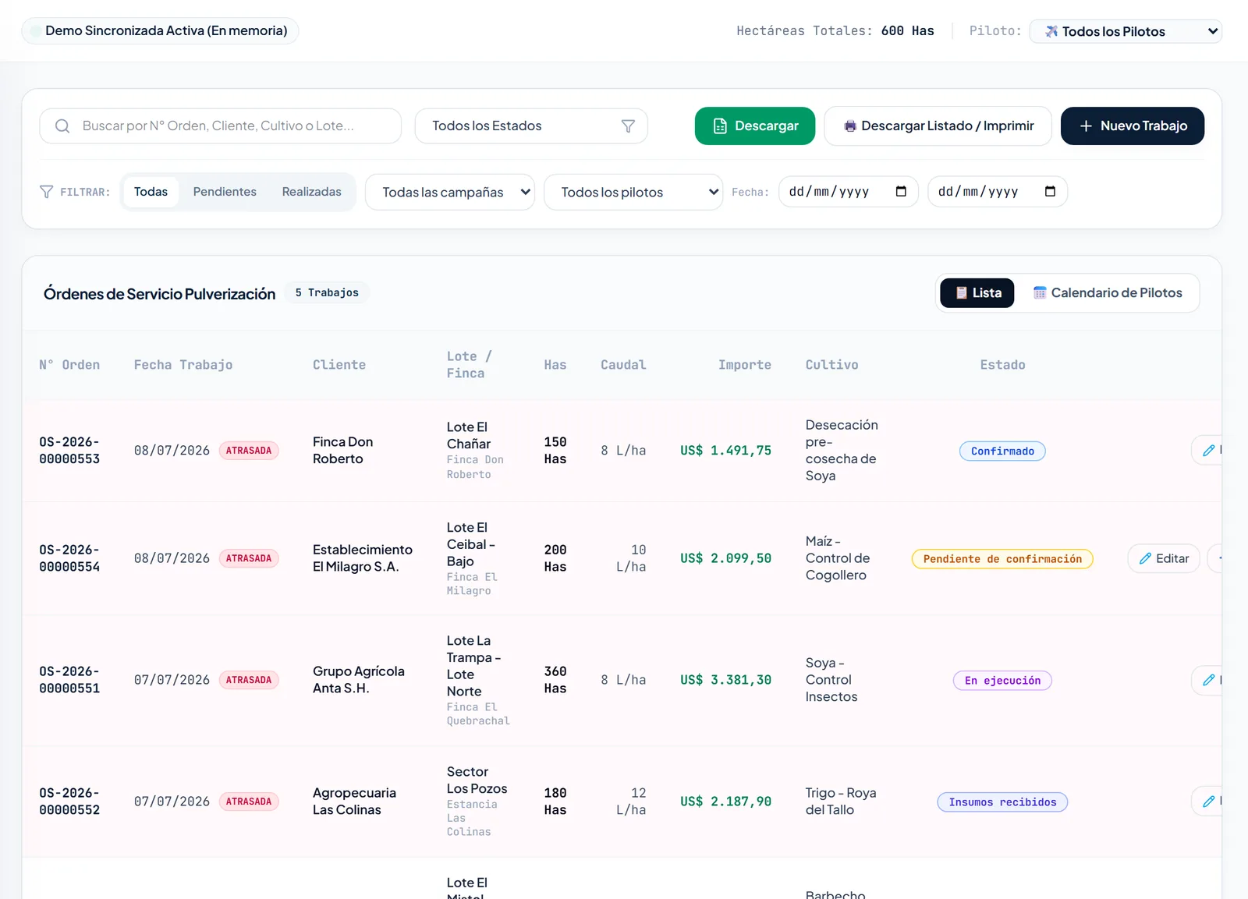Screen dimensions: 1248x899
Task: Select order number OS-2026-00000551
Action: 69,680
